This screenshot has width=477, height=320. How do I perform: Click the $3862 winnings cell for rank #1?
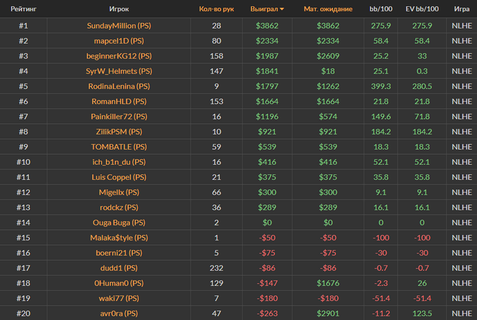click(269, 26)
